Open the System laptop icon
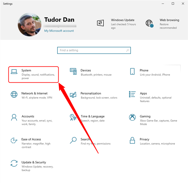Viewport: 188px width, 183px height. (x=14, y=72)
